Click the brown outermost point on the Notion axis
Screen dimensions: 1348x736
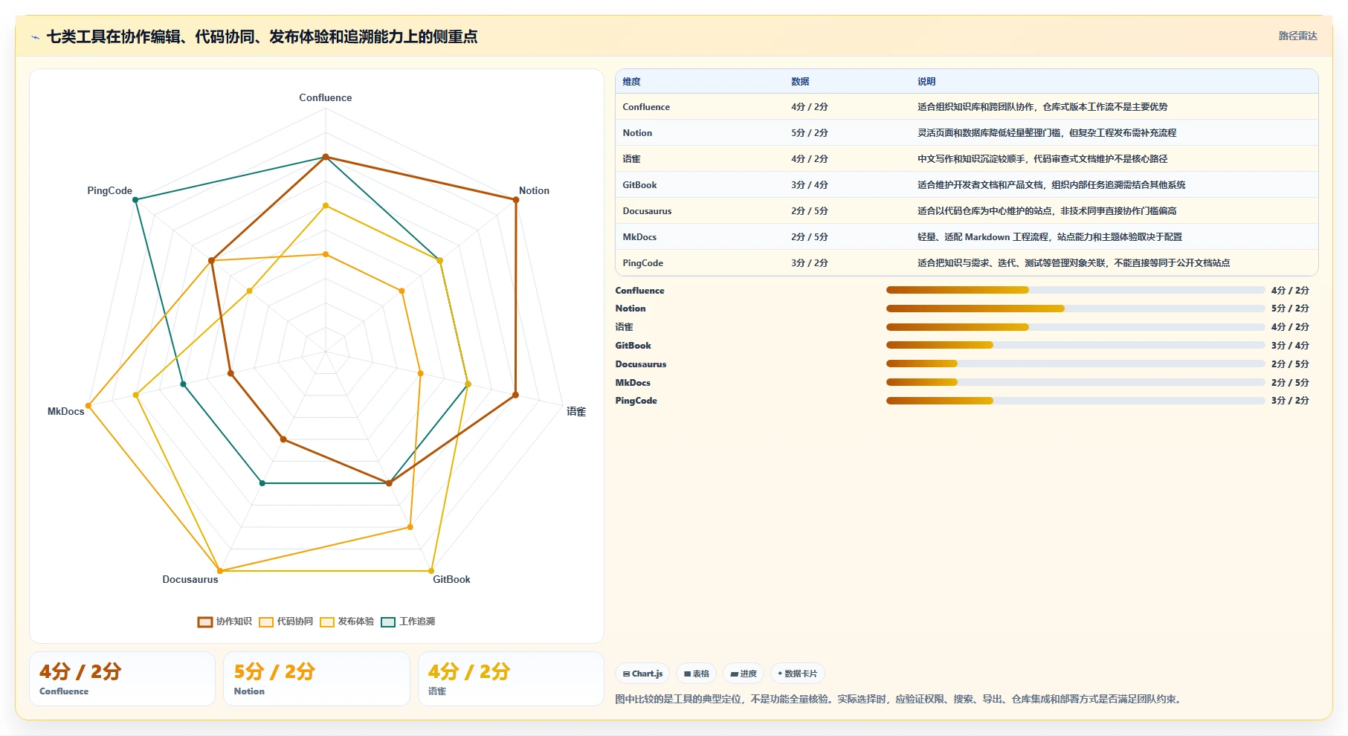coord(516,200)
